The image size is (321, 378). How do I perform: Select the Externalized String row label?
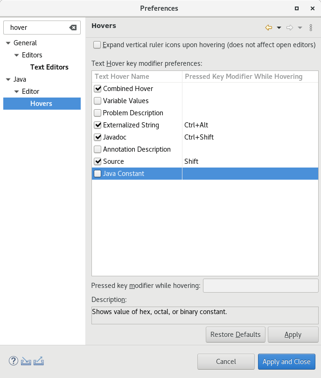[x=131, y=125]
